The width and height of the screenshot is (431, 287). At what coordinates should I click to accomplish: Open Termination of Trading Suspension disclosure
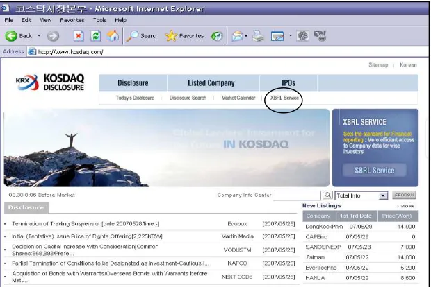86,224
